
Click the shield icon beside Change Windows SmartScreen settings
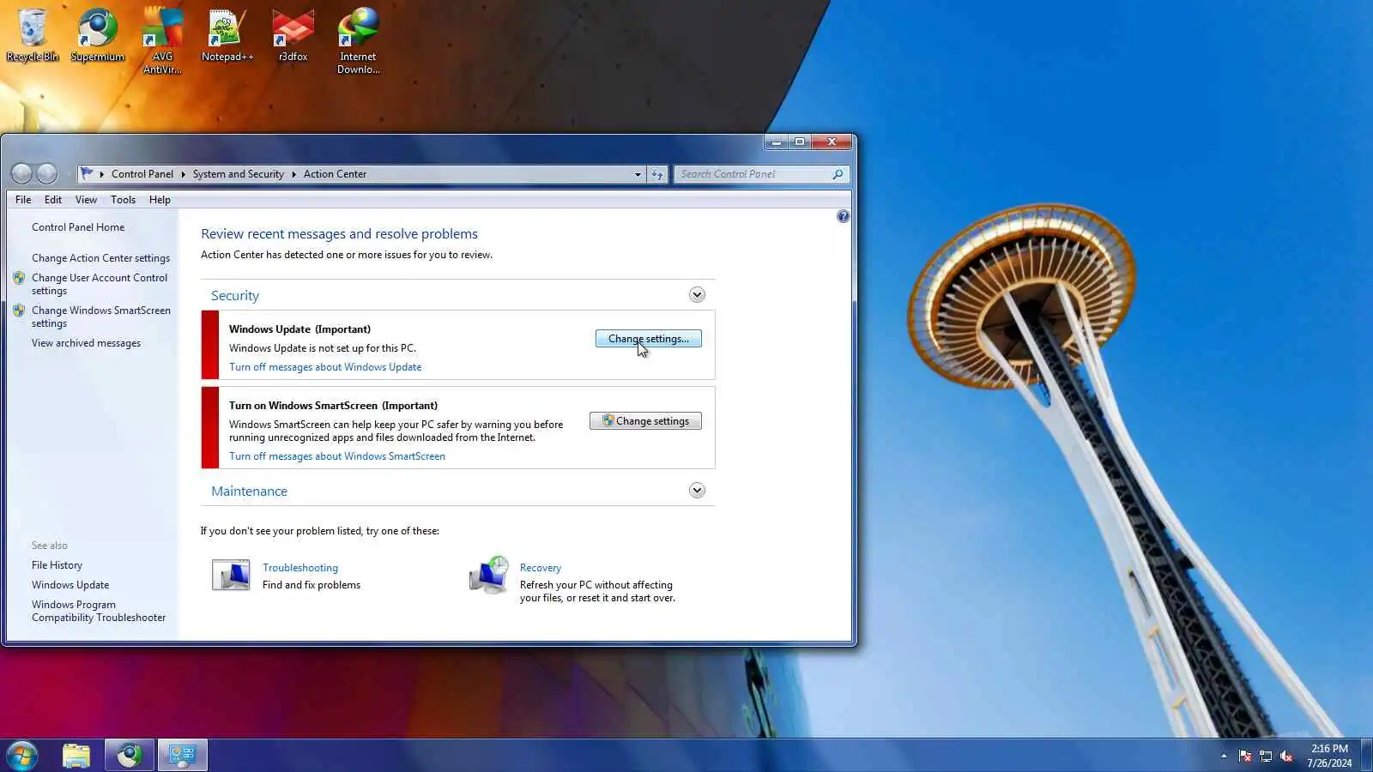[19, 311]
